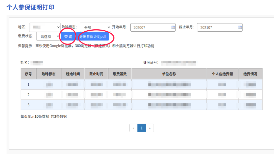Image resolution: width=274 pixels, height=154 pixels.
Task: Click the 查询 button
Action: 68,36
